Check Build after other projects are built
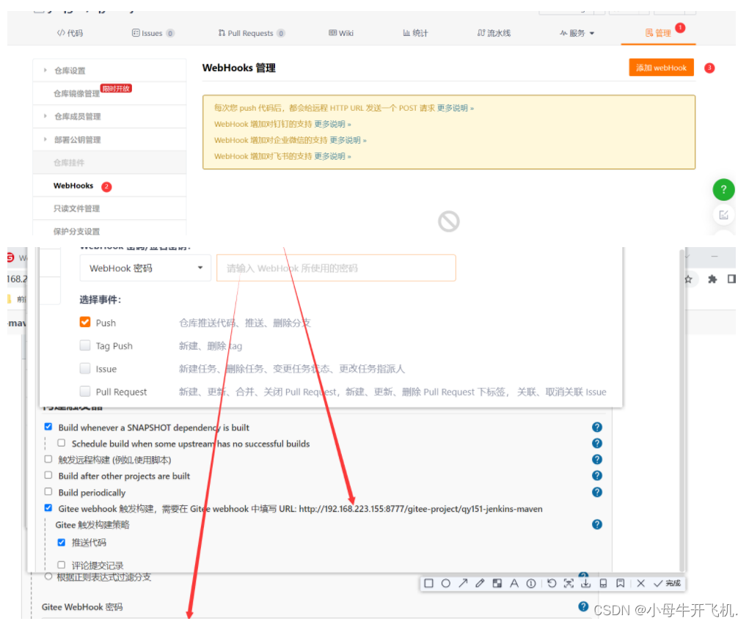This screenshot has width=749, height=624. pos(48,476)
